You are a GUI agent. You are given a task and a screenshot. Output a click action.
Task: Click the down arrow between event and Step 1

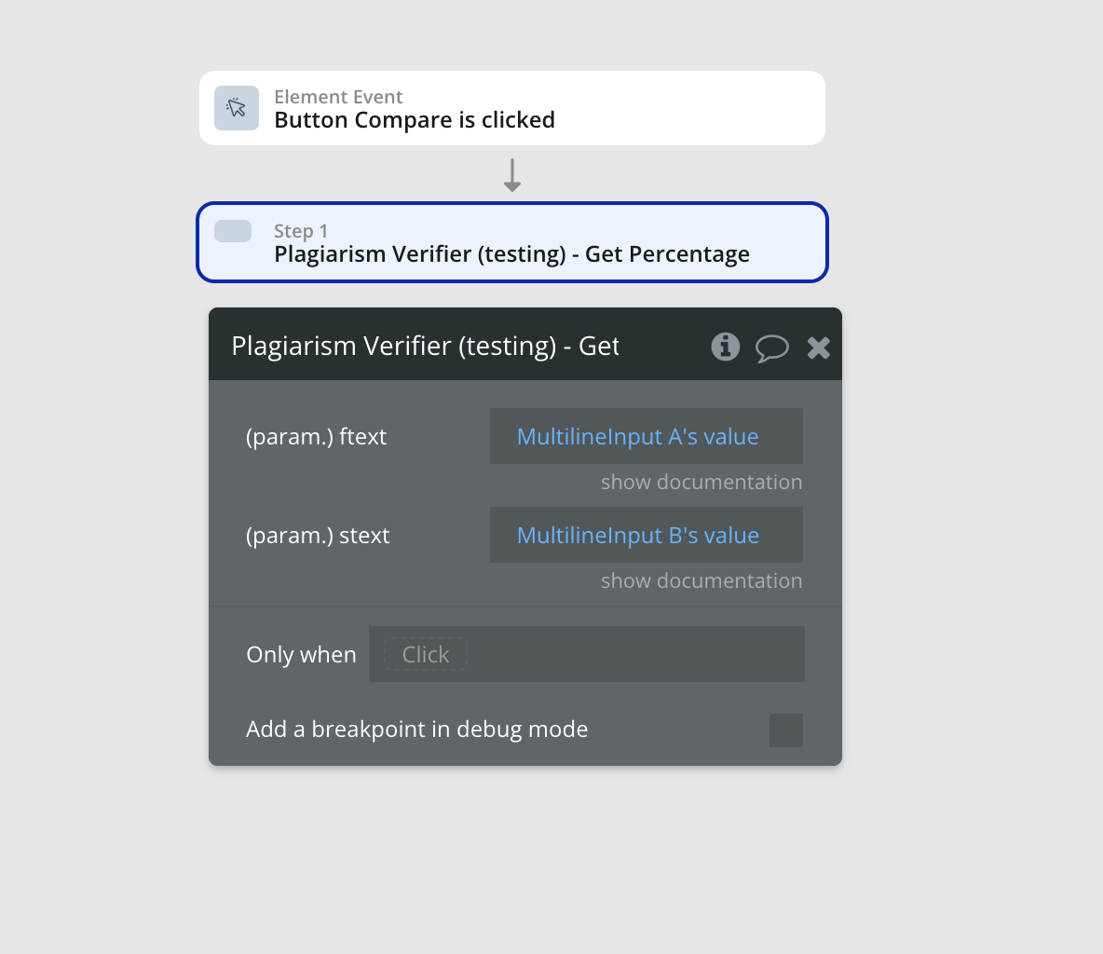tap(512, 175)
